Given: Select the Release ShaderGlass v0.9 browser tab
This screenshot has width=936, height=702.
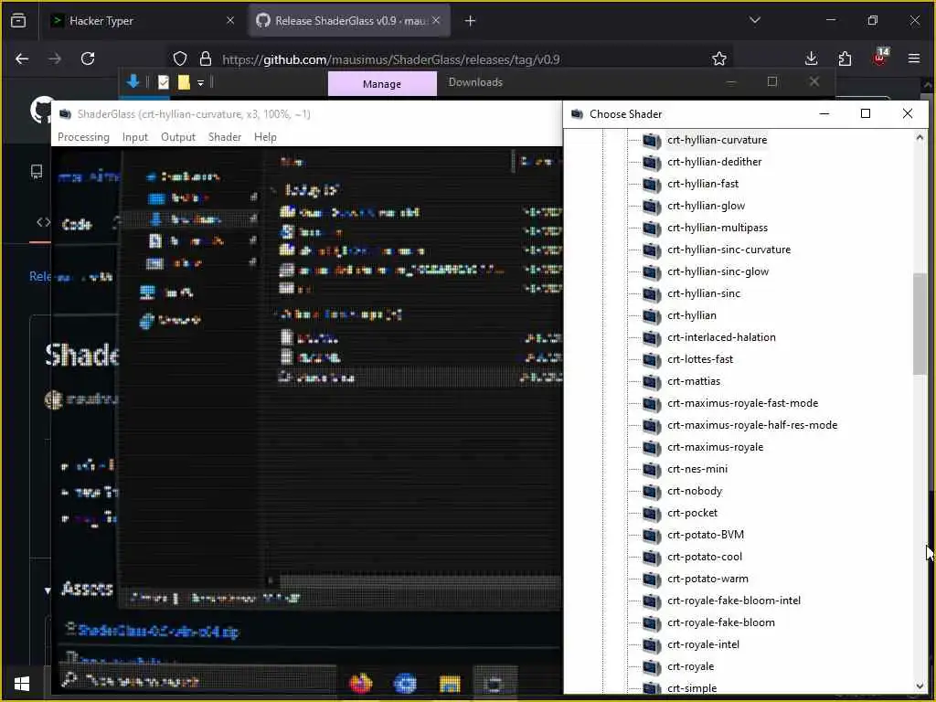Looking at the screenshot, I should [x=349, y=21].
